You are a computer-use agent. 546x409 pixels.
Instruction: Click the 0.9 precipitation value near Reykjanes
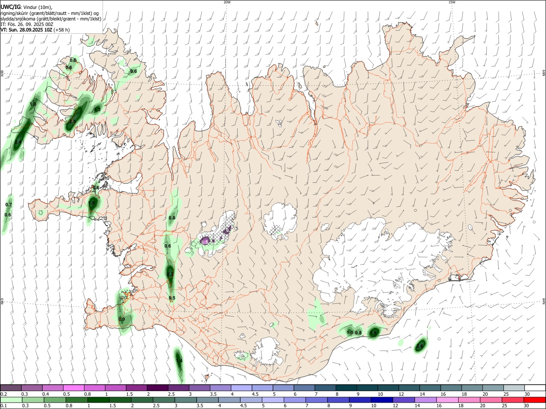[122, 319]
